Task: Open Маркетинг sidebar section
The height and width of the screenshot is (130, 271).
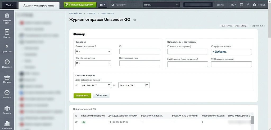Action: pyautogui.click(x=7, y=63)
